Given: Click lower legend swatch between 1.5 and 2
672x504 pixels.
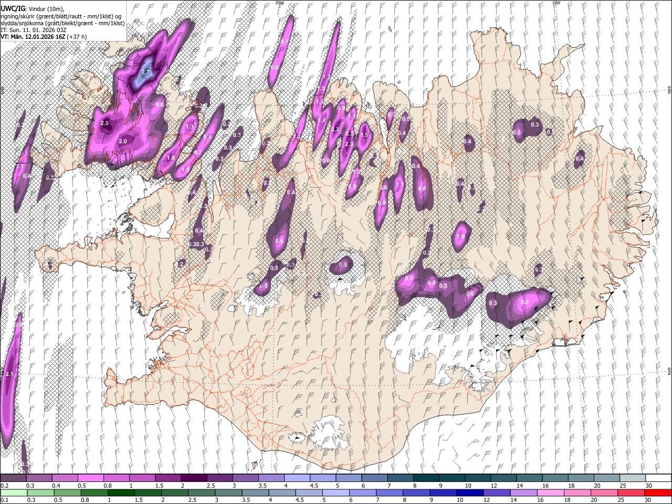Looking at the screenshot, I should (148, 492).
